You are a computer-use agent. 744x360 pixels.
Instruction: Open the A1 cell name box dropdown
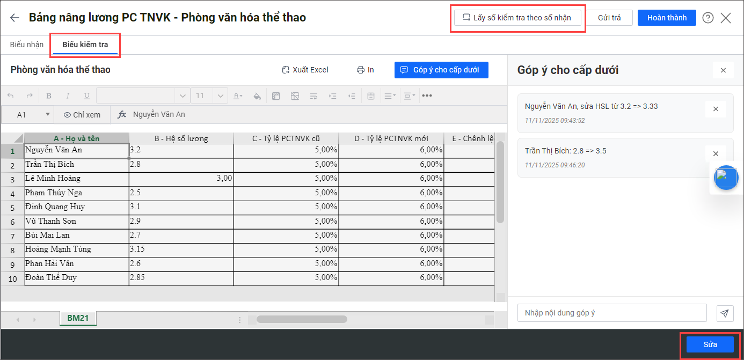point(48,114)
